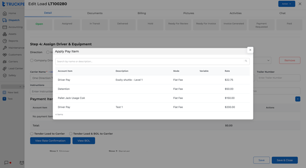Click the $150.00 rate cell
Viewport: 306px width, 168px height.
point(230,98)
